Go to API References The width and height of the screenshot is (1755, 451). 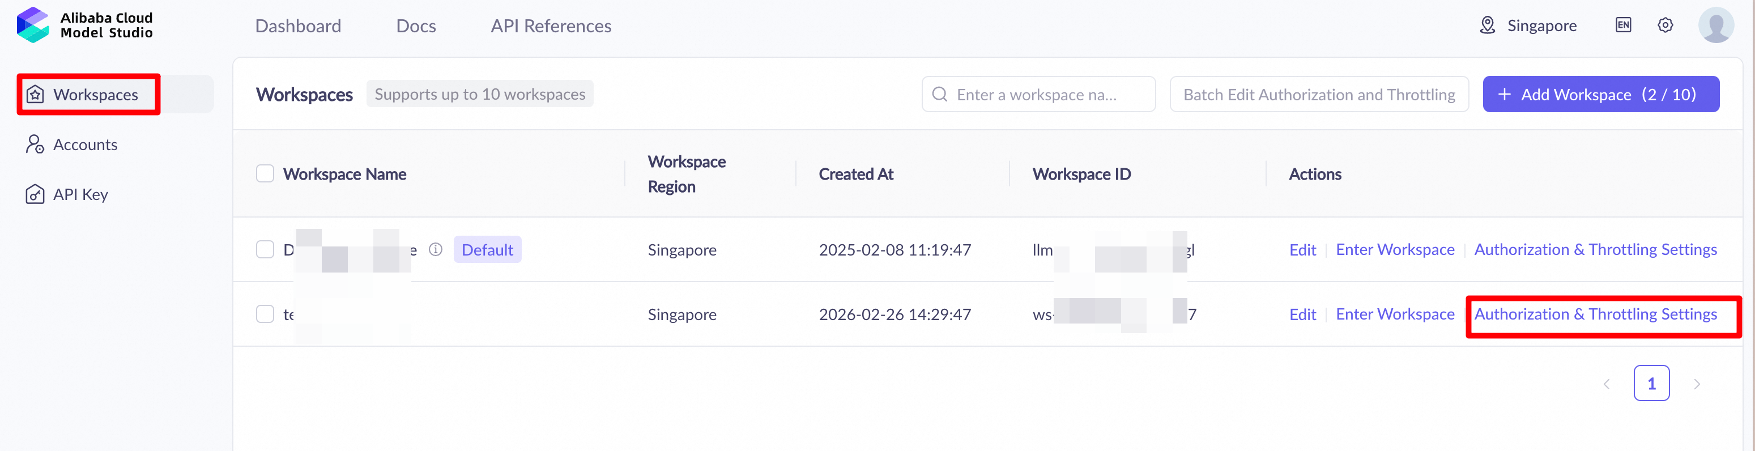551,26
